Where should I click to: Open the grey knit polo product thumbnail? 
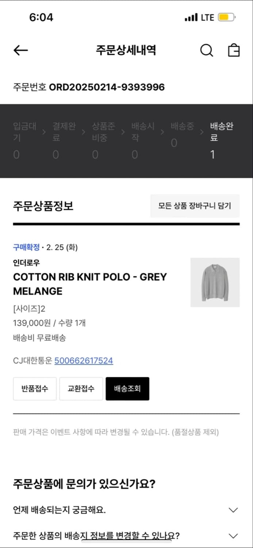coord(215,282)
